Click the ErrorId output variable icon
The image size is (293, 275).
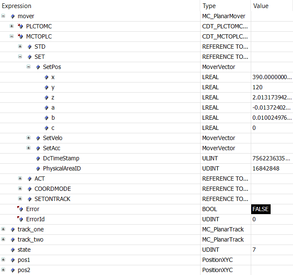pyautogui.click(x=20, y=219)
